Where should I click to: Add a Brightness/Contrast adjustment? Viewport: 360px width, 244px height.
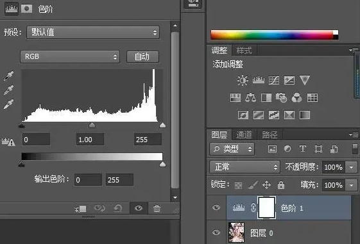pyautogui.click(x=243, y=81)
